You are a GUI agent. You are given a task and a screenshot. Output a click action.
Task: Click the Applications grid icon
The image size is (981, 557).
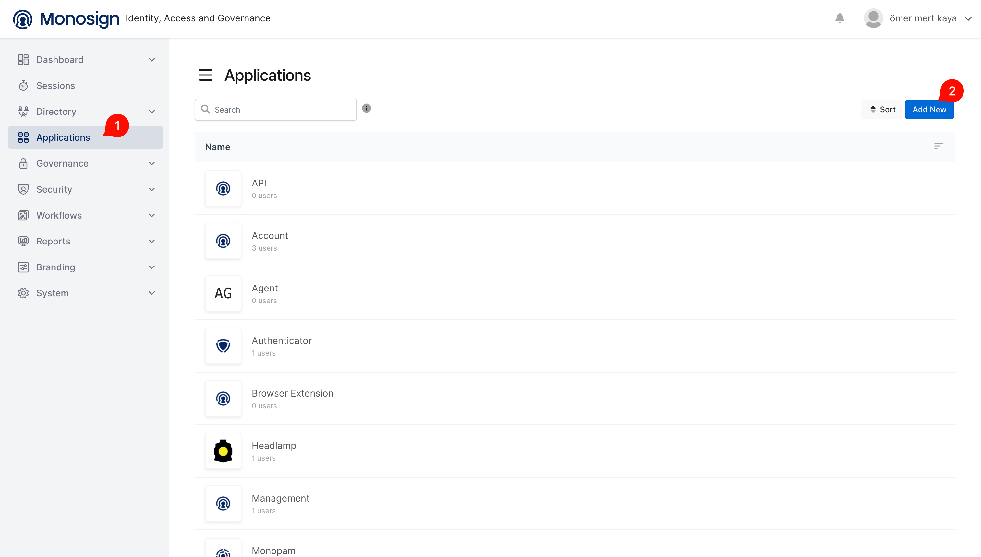(x=23, y=138)
